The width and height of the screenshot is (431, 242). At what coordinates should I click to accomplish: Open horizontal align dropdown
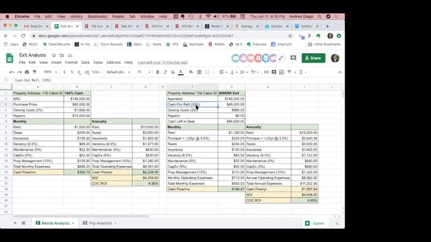tap(223, 72)
